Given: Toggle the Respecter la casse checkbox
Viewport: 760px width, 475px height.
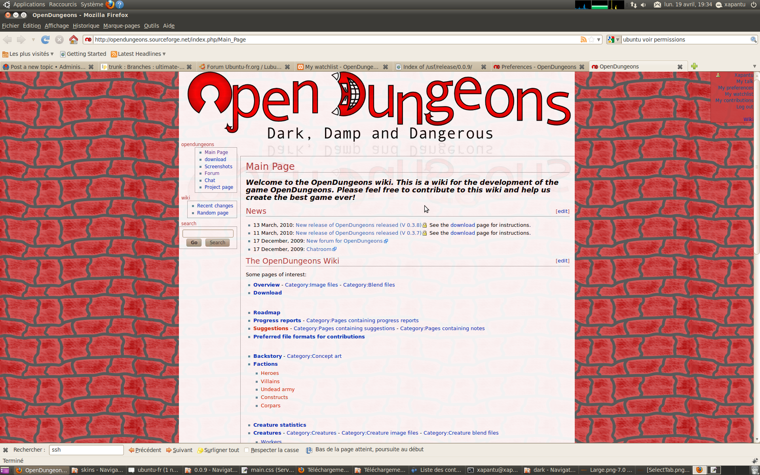Looking at the screenshot, I should coord(247,450).
